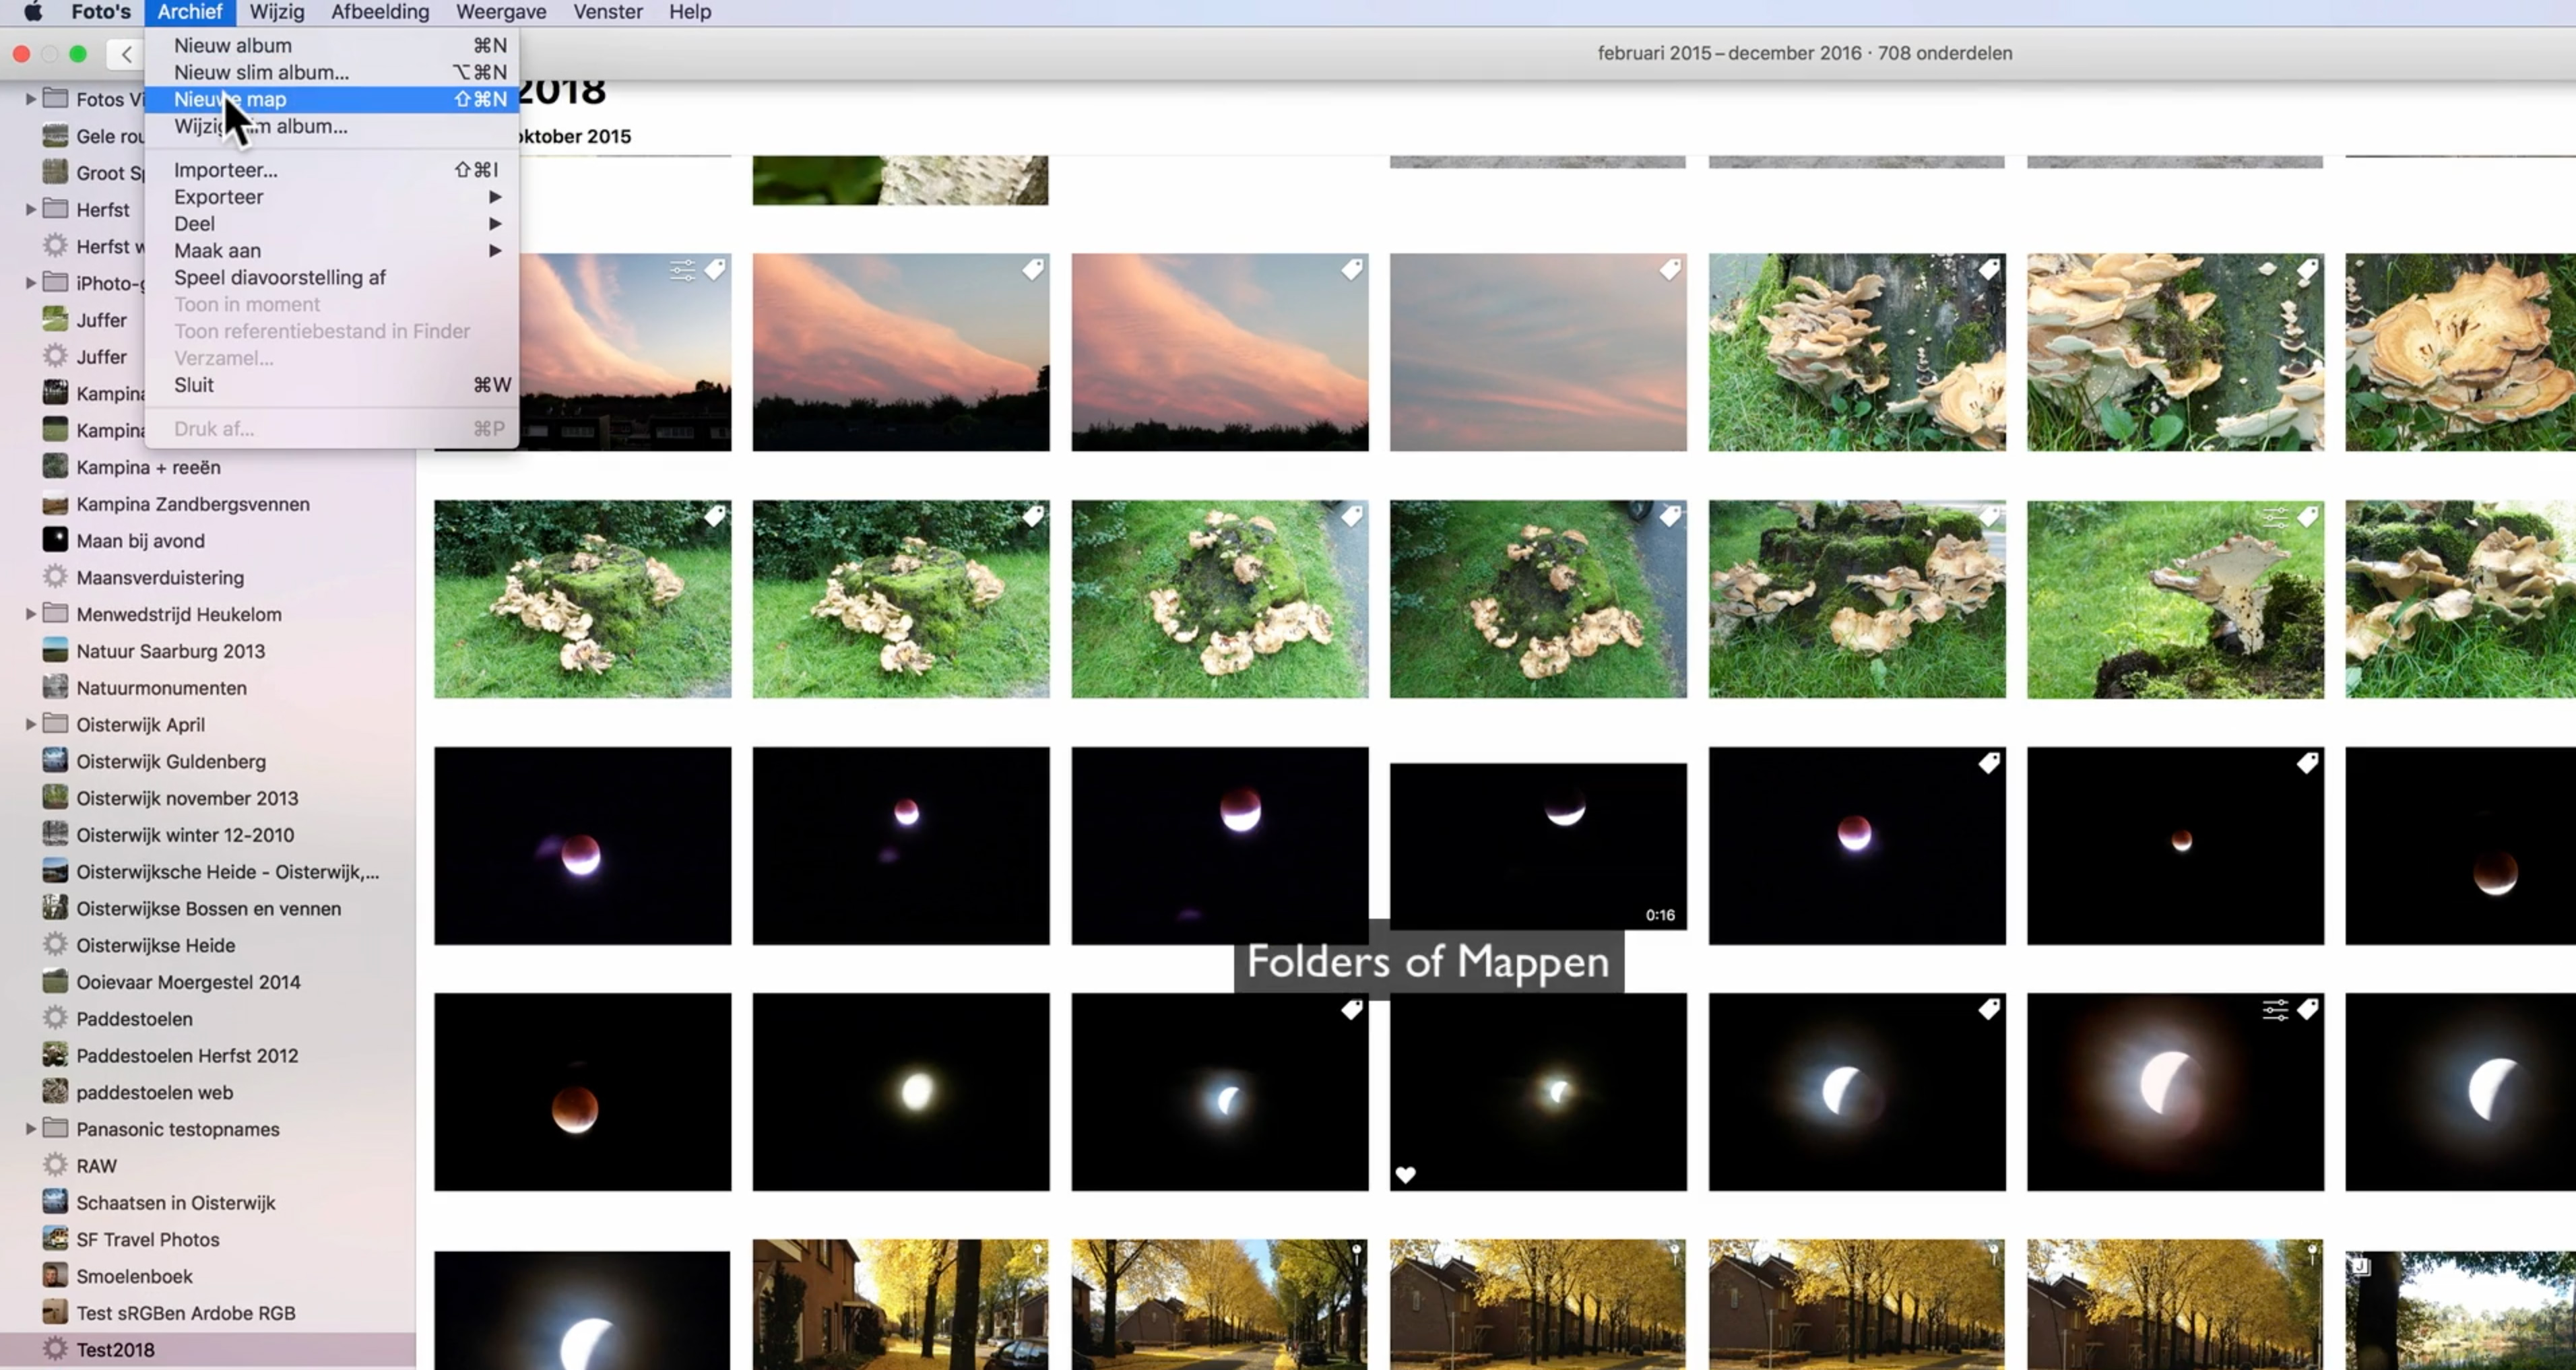Expand the Panasonic testopnames folder
Screen dimensions: 2576x1370
[x=30, y=1129]
